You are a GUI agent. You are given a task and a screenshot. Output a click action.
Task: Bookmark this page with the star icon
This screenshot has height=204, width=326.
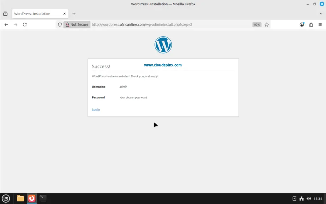pyautogui.click(x=267, y=25)
